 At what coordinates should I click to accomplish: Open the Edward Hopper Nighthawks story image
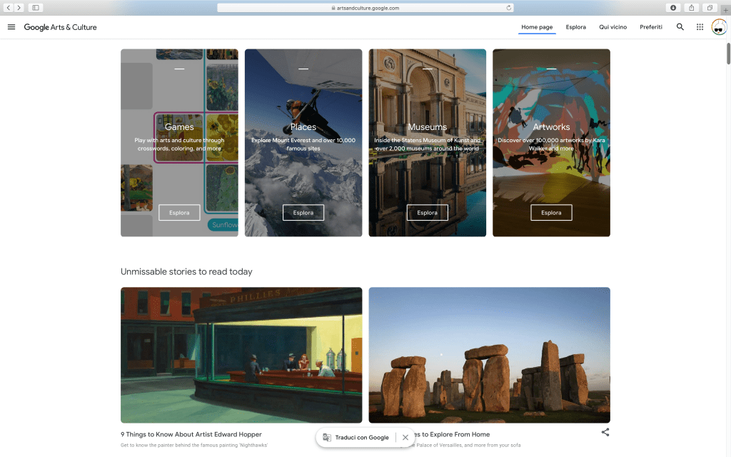pyautogui.click(x=241, y=355)
